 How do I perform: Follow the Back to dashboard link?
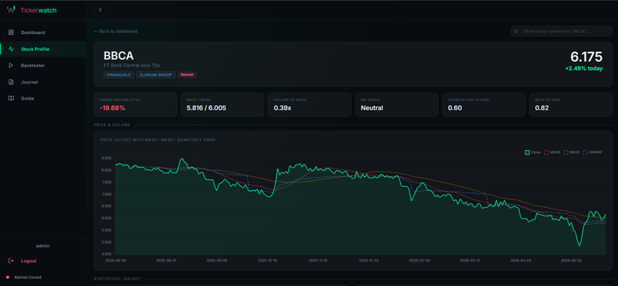pos(115,31)
